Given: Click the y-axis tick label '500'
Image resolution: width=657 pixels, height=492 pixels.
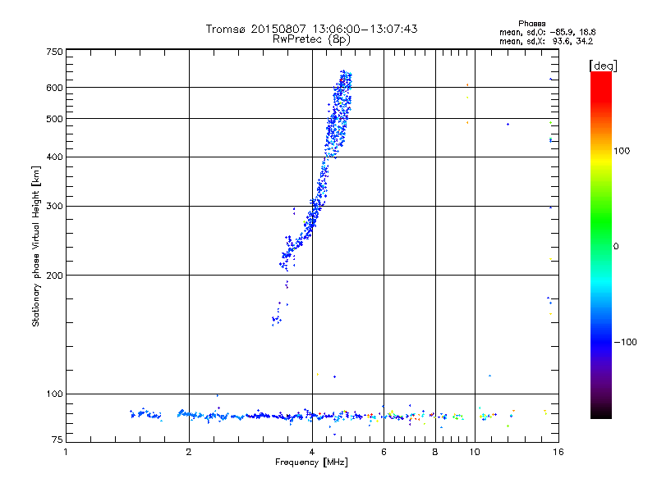Looking at the screenshot, I should click(x=54, y=119).
